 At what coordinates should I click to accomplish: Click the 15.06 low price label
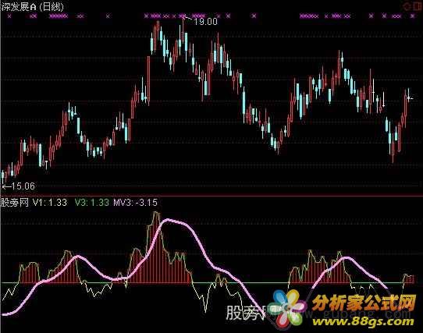(23, 186)
